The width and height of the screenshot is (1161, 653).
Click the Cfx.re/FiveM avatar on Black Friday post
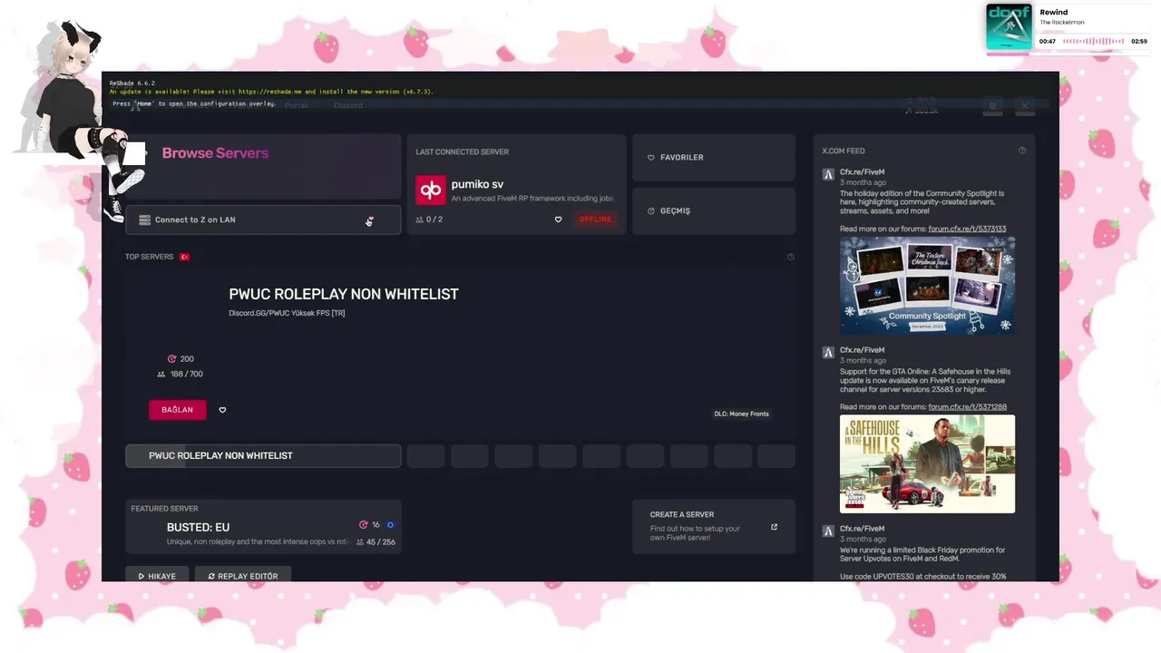tap(828, 531)
